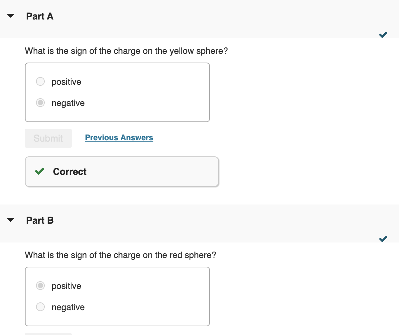The image size is (399, 335).
Task: Open Previous Answers for Part A
Action: (x=119, y=138)
